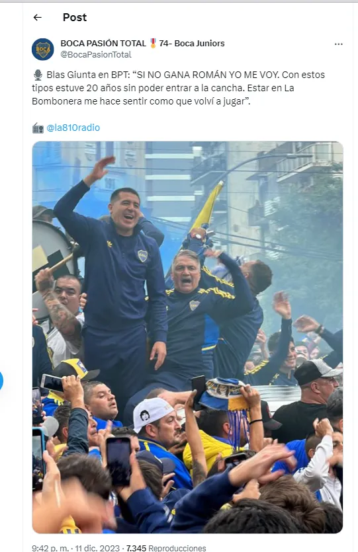Click the microphone emoji before Blas Giunta

(x=38, y=75)
